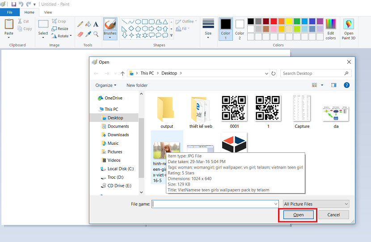Select the Pencil tool in Tools group
This screenshot has height=242, width=371.
[x=80, y=24]
